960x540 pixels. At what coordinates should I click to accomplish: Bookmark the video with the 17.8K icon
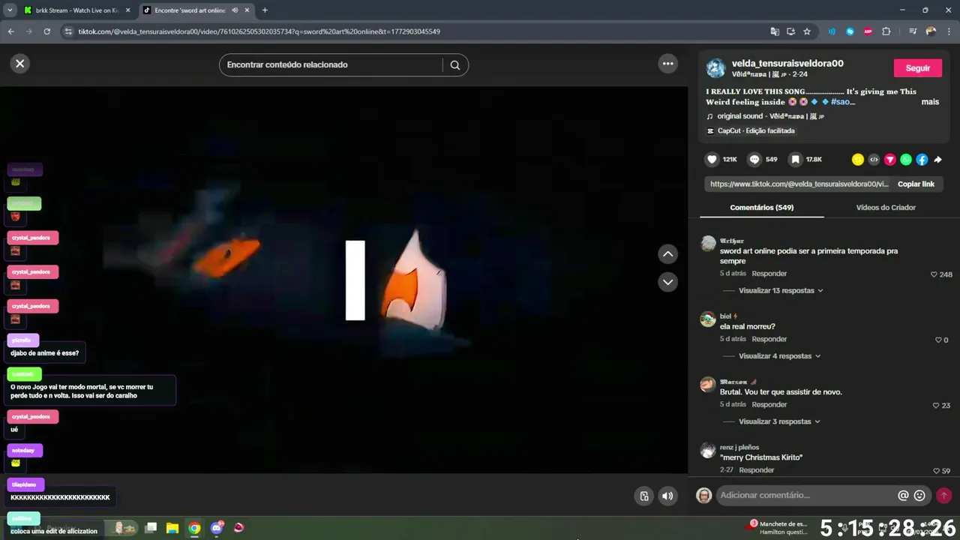795,160
